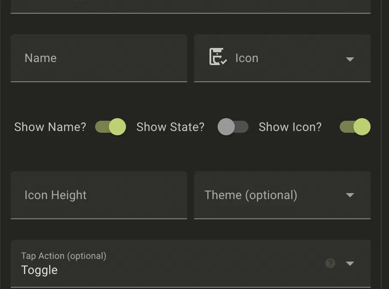
Task: Click the 'Show State?' label text
Action: tap(170, 127)
